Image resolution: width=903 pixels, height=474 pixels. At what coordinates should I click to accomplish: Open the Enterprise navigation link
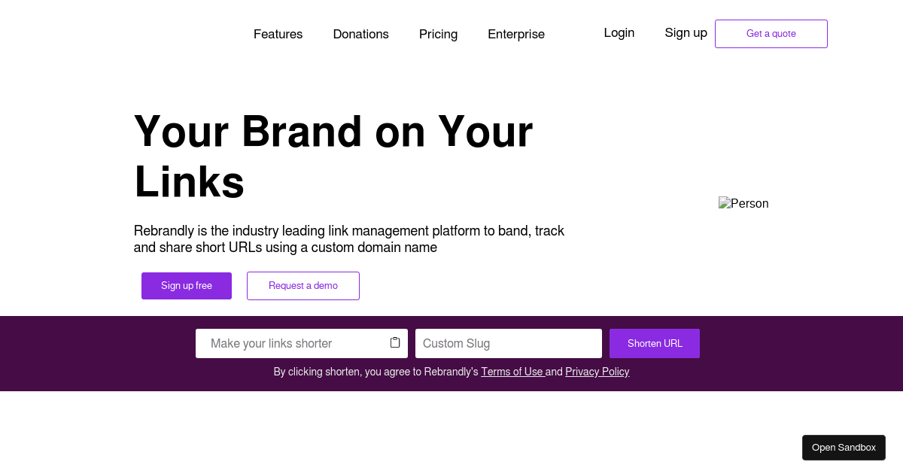(515, 34)
